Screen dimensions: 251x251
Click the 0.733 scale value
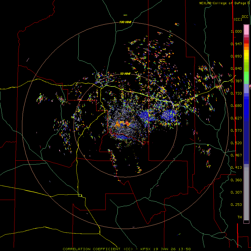pyautogui.click(x=236, y=93)
